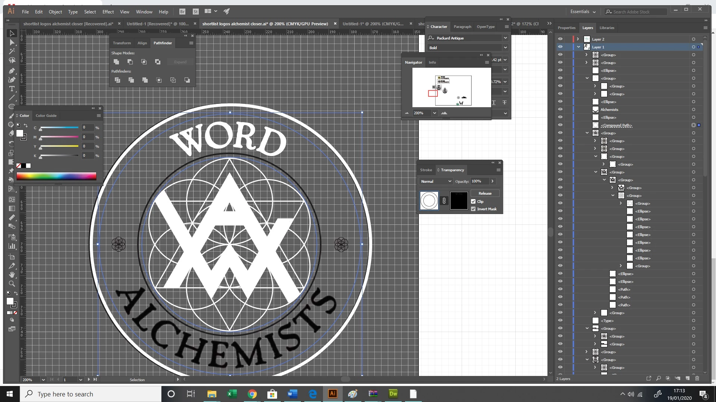This screenshot has height=402, width=716.
Task: Click the Divide pathfinder icon
Action: (x=117, y=80)
